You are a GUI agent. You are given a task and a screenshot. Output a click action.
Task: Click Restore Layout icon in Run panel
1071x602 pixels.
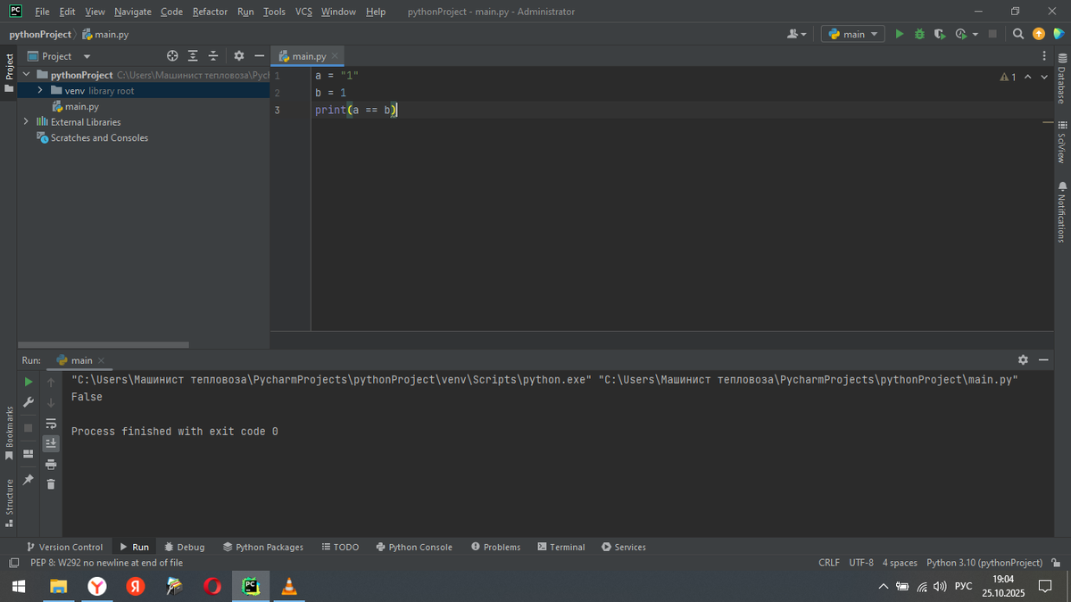(29, 453)
